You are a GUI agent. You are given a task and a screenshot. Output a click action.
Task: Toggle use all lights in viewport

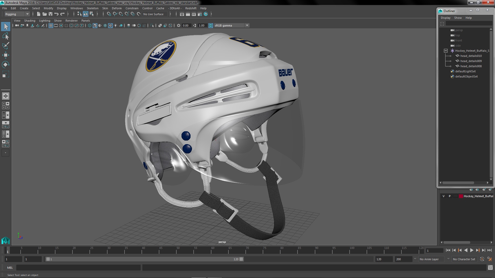tap(115, 25)
